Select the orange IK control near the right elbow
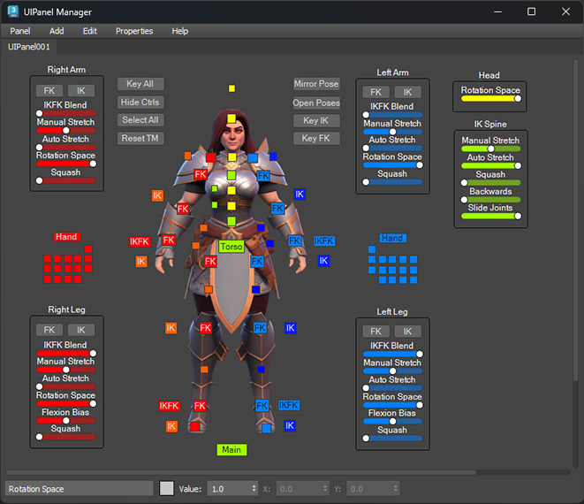The height and width of the screenshot is (504, 584). pyautogui.click(x=157, y=195)
